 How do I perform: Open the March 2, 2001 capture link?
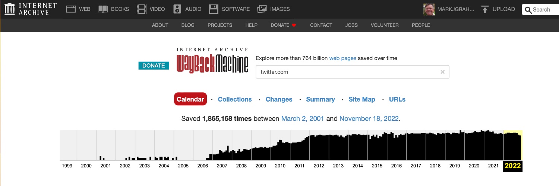pyautogui.click(x=303, y=119)
